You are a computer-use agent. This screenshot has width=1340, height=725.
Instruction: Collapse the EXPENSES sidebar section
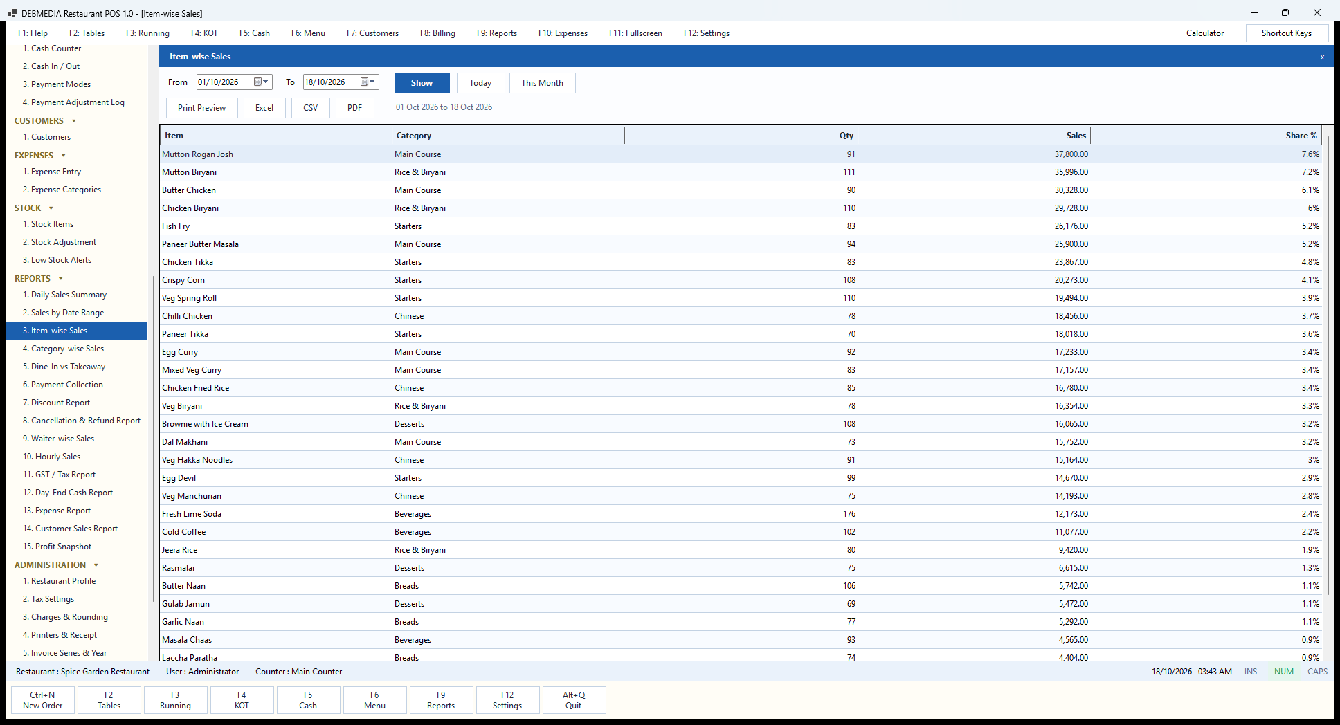(64, 156)
